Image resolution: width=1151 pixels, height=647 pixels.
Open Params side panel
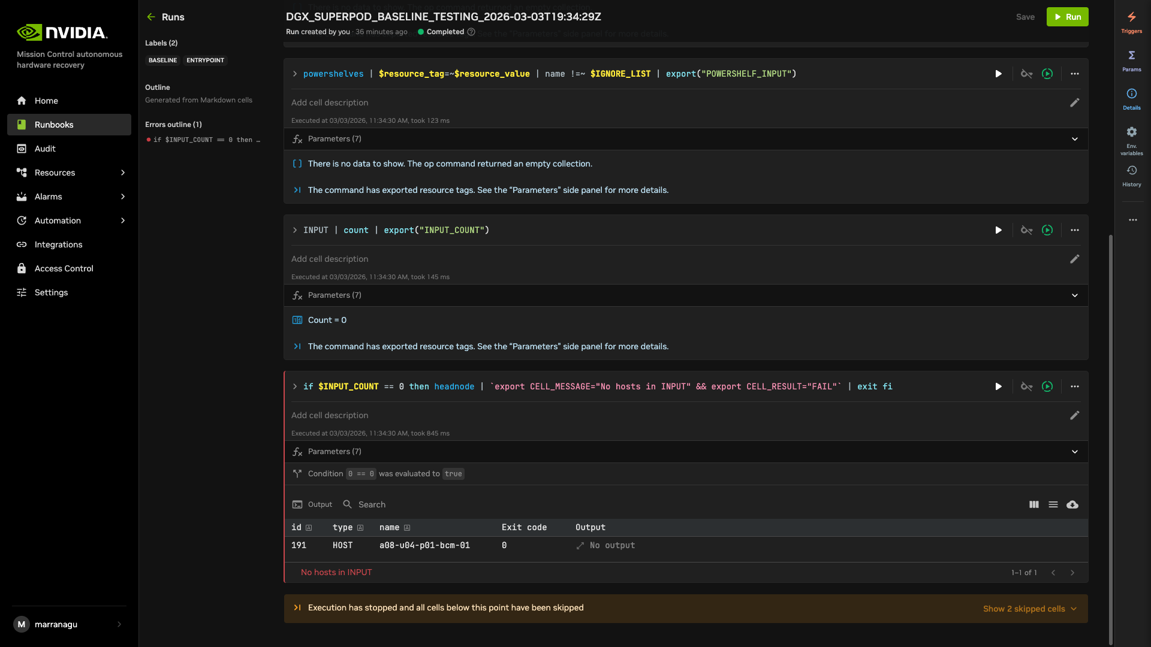1131,61
